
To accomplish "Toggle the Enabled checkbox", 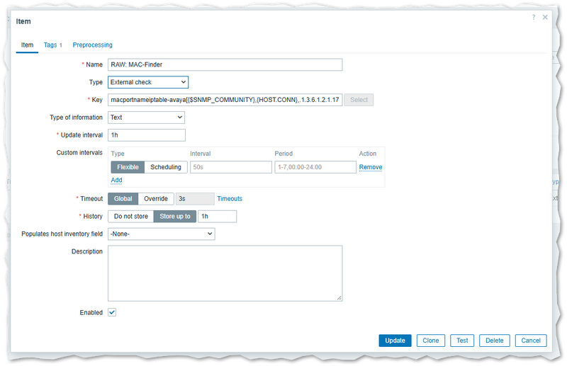I will point(112,312).
